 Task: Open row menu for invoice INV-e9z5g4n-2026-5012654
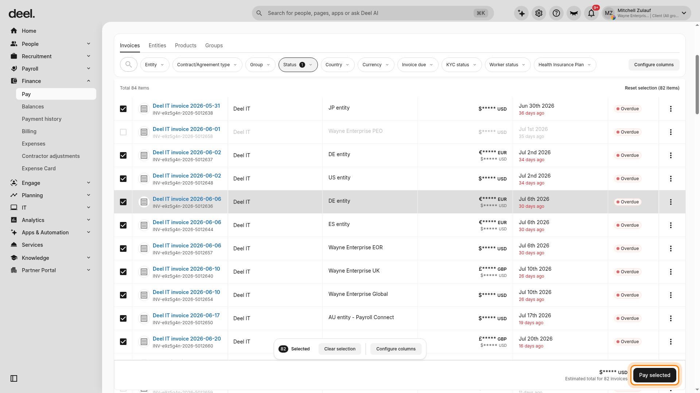pyautogui.click(x=671, y=295)
